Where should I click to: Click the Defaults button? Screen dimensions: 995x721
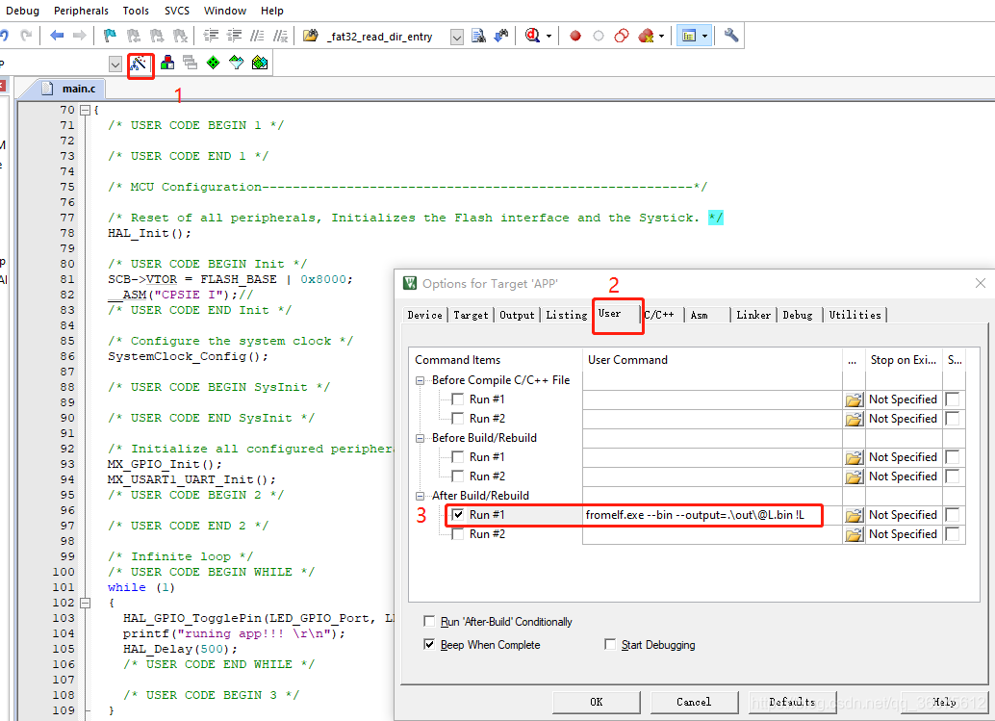tap(792, 702)
